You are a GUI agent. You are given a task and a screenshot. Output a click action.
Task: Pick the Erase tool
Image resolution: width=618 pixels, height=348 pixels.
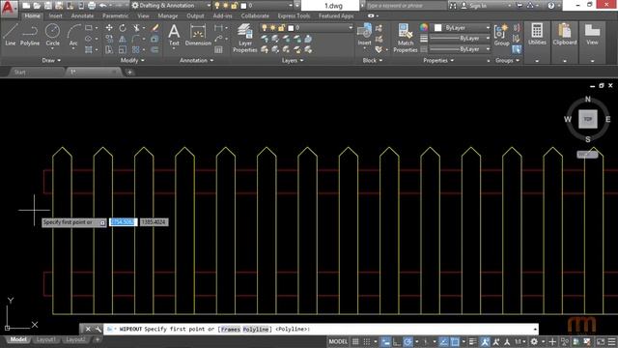[x=154, y=28]
